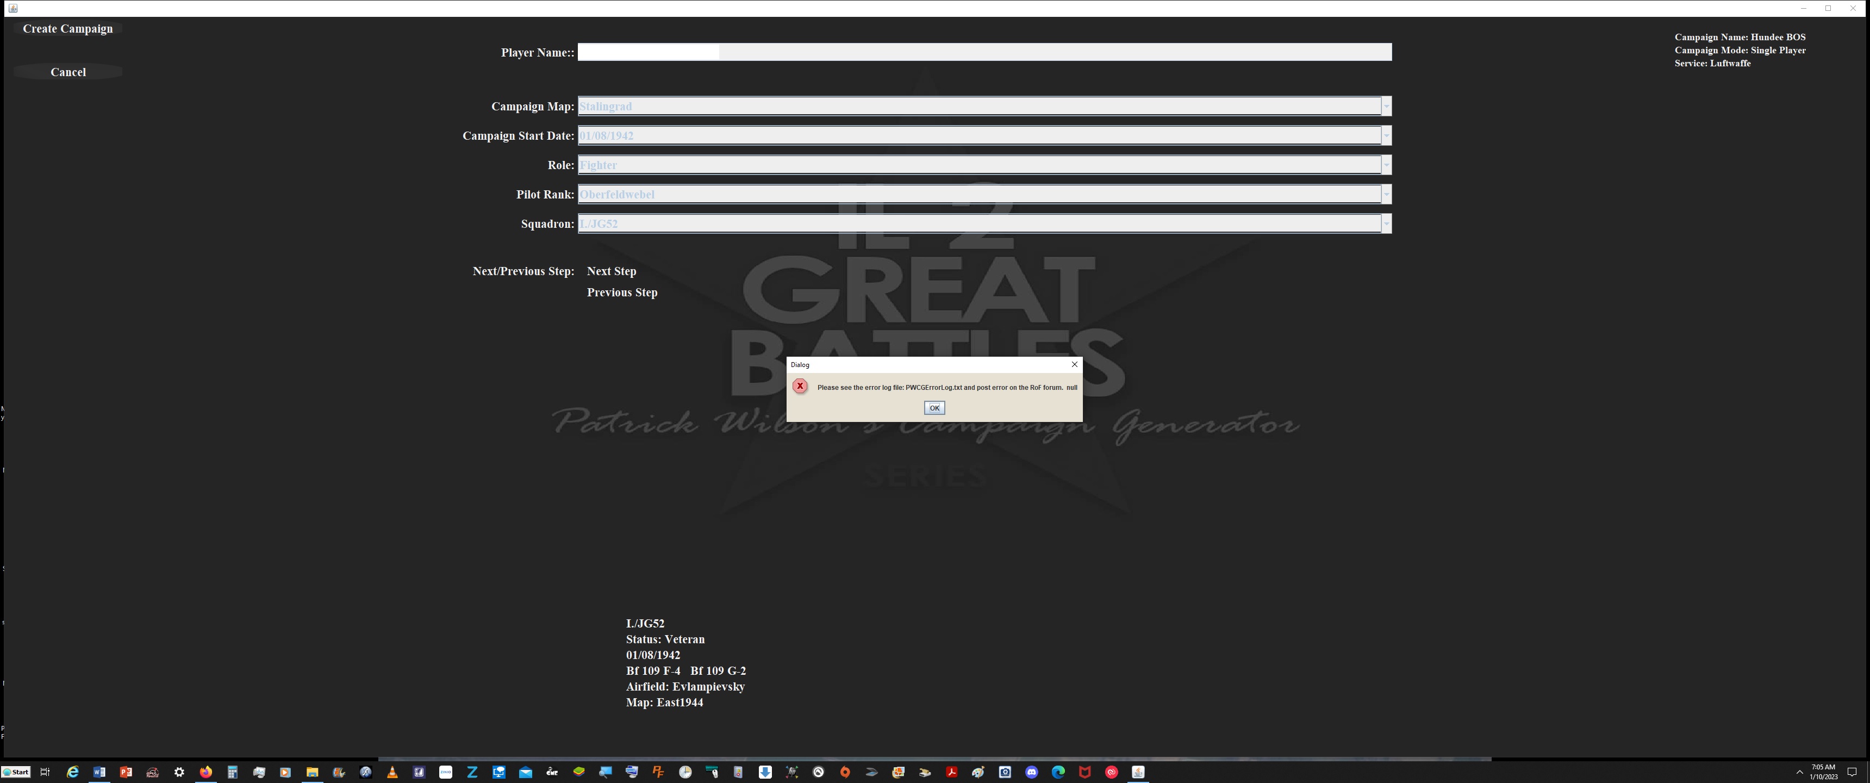Expand the Role dropdown
The height and width of the screenshot is (783, 1870).
coord(1386,166)
